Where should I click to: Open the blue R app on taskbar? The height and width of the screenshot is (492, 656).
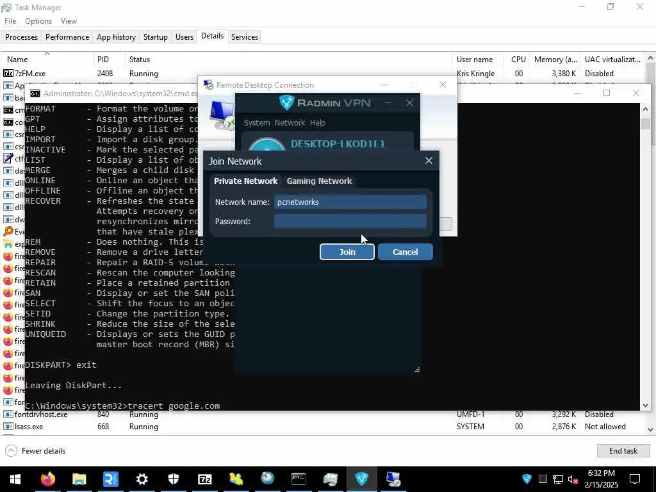(x=110, y=479)
